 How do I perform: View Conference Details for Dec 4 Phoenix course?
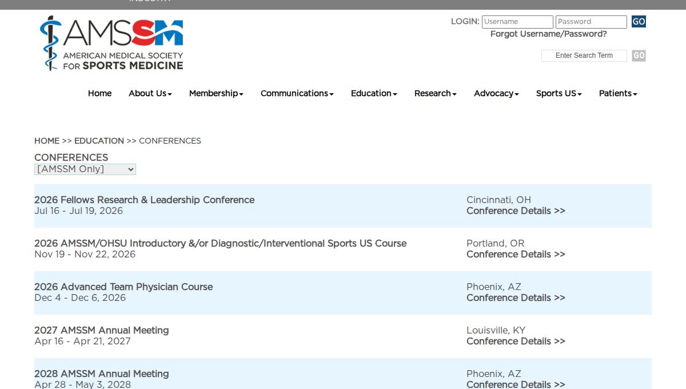click(516, 297)
